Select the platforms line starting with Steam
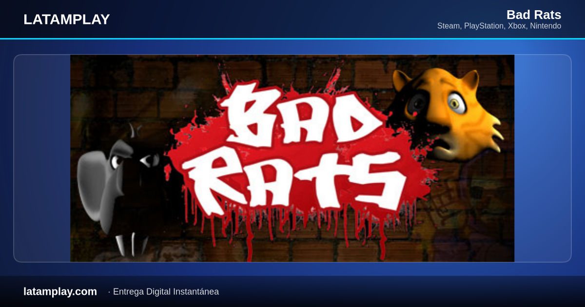The height and width of the screenshot is (307, 585). pos(499,26)
